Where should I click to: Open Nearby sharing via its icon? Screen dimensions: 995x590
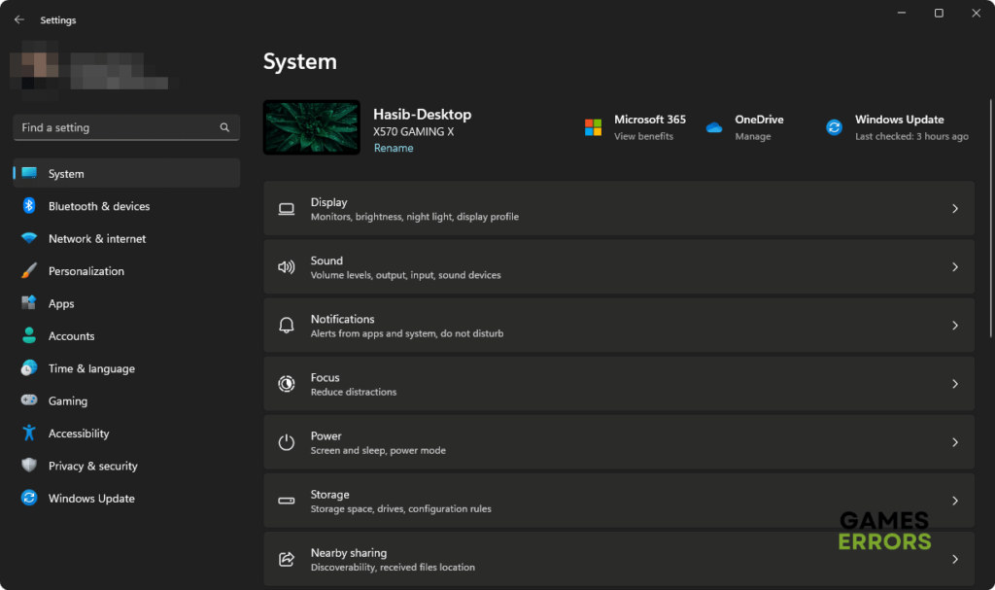pyautogui.click(x=287, y=559)
